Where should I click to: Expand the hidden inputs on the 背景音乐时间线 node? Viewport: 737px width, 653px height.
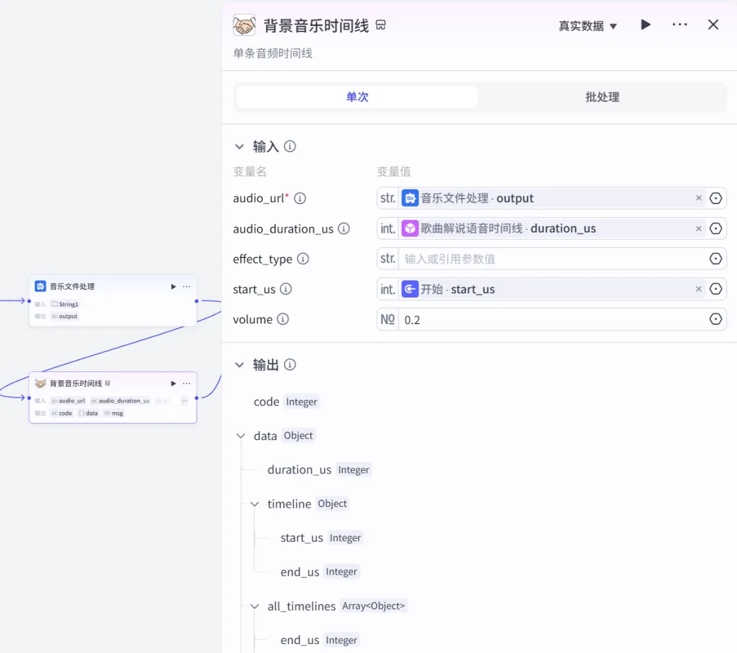pos(185,401)
